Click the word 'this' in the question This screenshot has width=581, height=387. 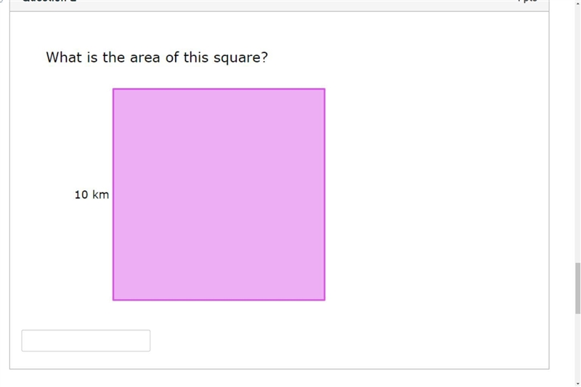(195, 57)
